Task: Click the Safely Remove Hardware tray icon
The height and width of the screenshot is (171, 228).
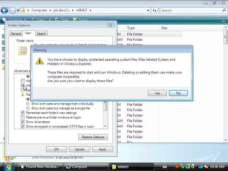Action: pyautogui.click(x=183, y=166)
